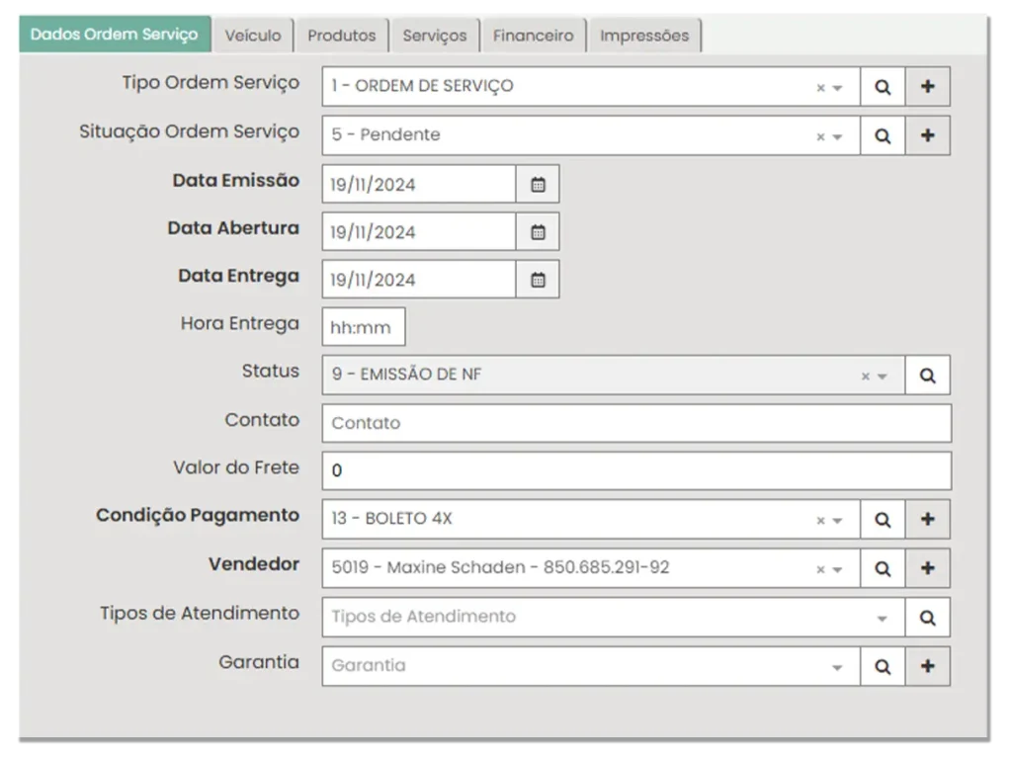The width and height of the screenshot is (1012, 759).
Task: Switch to the Veículo tab
Action: (253, 36)
